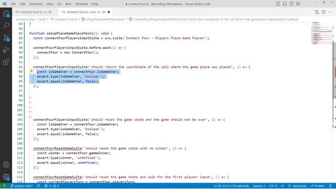Open the Help menu
The width and height of the screenshot is (336, 189).
94,4
